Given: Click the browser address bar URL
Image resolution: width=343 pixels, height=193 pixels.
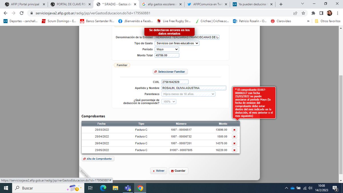Looking at the screenshot, I should (x=93, y=13).
